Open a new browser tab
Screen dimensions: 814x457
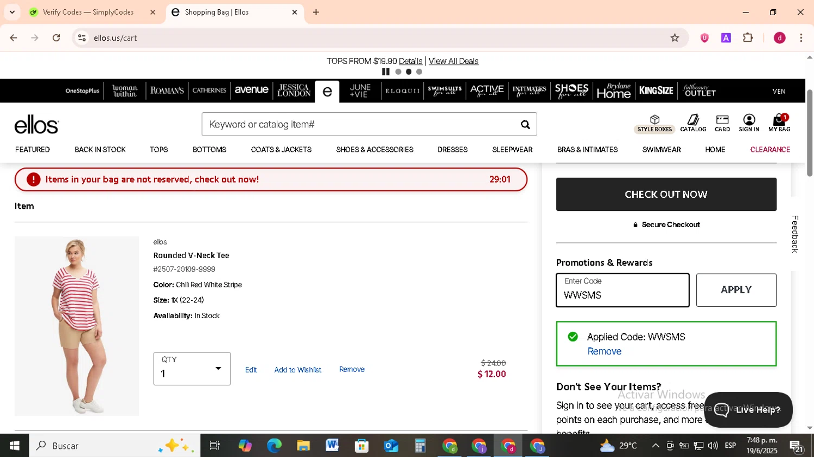click(x=316, y=12)
